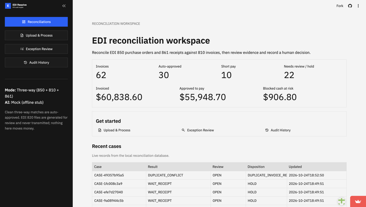Open Audit History in sidebar
Screen dimensions: 366x207
36,63
